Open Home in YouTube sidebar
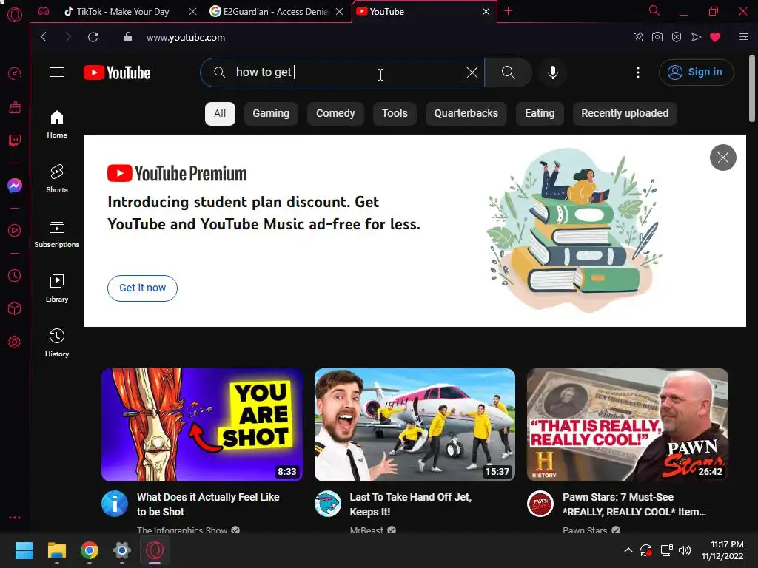758x568 pixels. click(x=57, y=124)
